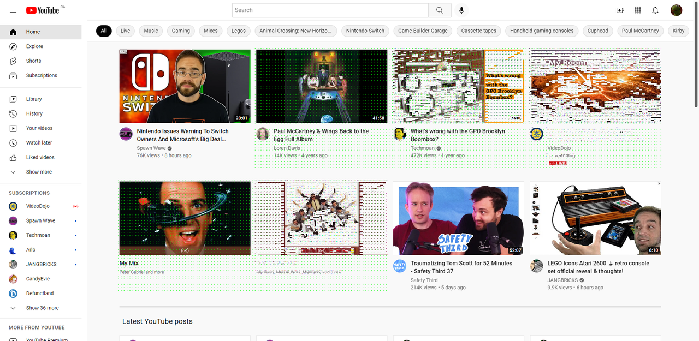The height and width of the screenshot is (341, 699).
Task: Open CandyEvie subscription channel
Action: 41,279
